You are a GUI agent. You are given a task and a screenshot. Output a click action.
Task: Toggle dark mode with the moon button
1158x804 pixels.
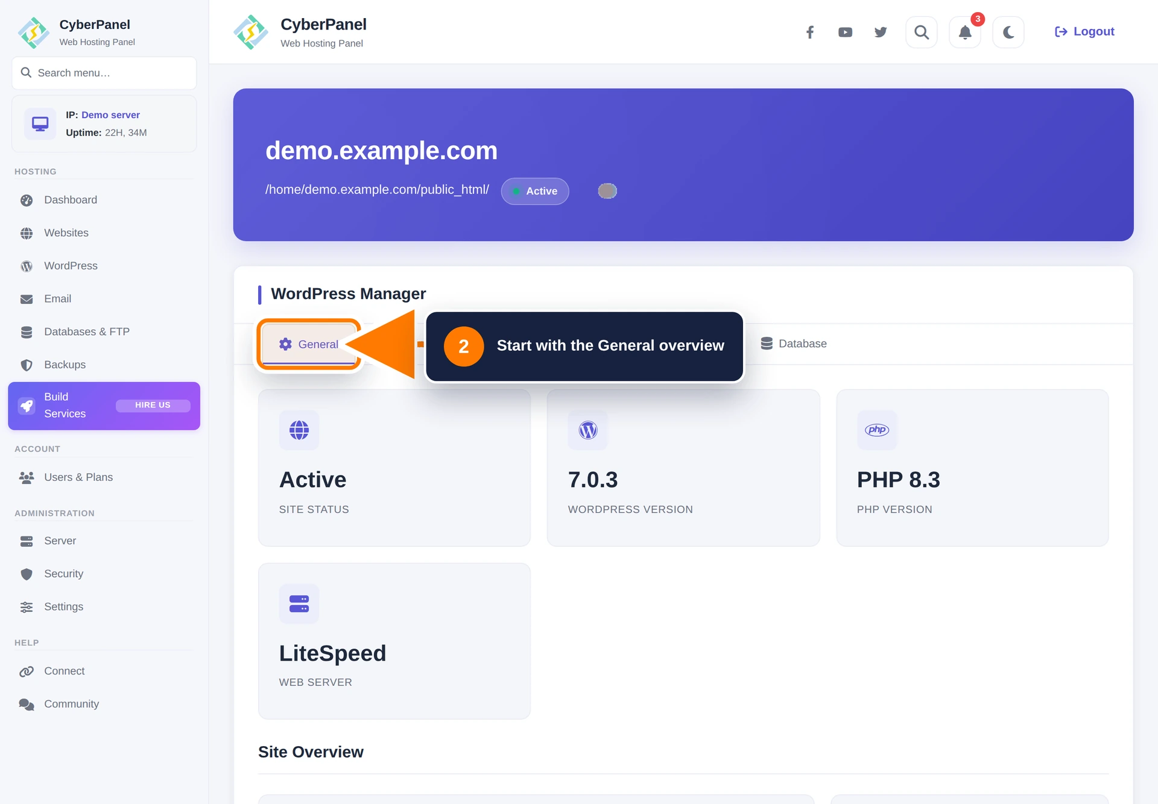(1008, 32)
